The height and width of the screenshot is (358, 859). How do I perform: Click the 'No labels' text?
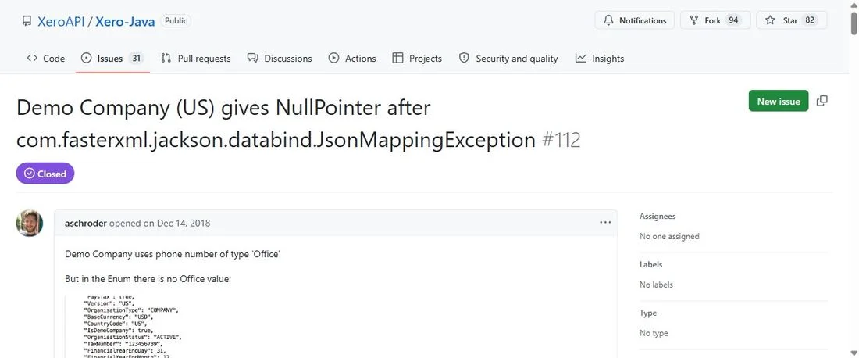(656, 285)
